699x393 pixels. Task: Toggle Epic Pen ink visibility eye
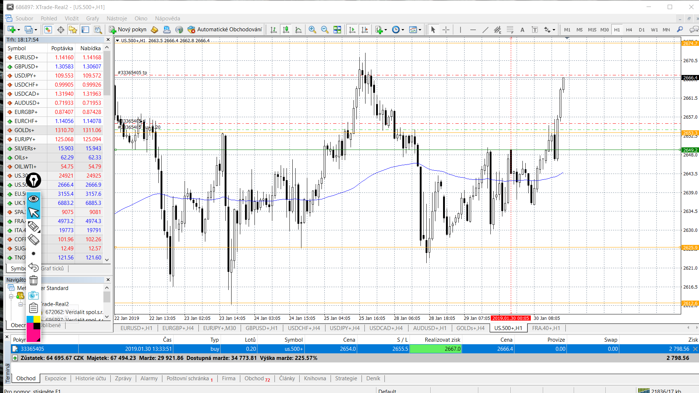33,199
